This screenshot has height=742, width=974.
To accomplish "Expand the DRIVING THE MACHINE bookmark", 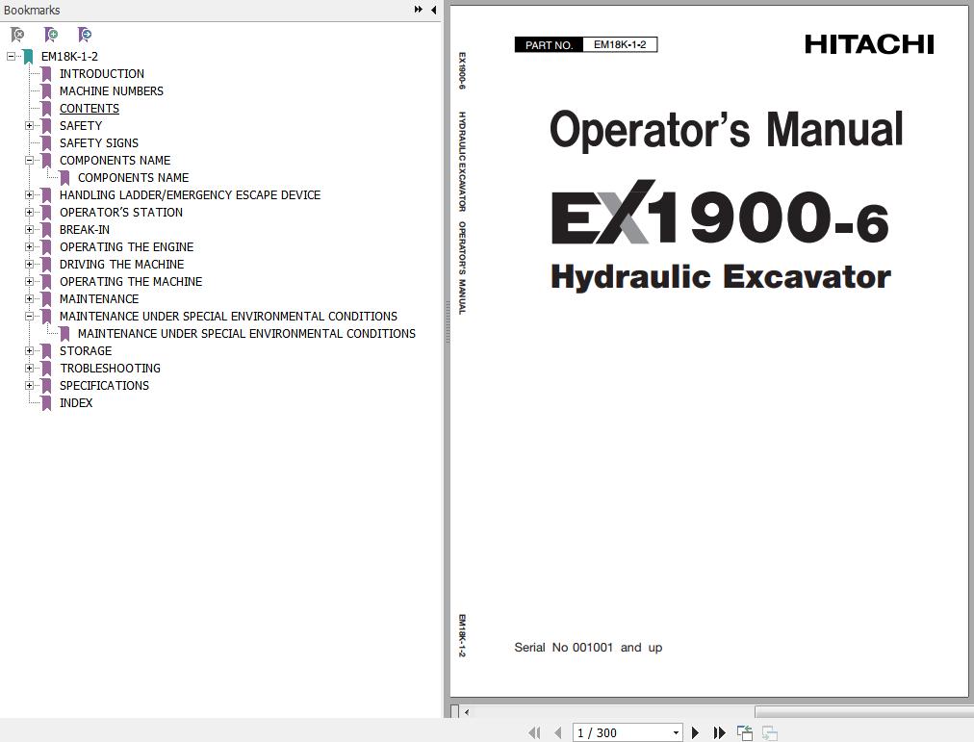I will (x=29, y=265).
